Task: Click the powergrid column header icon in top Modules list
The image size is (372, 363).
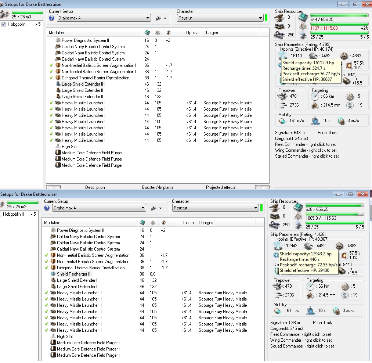Action: [158, 33]
